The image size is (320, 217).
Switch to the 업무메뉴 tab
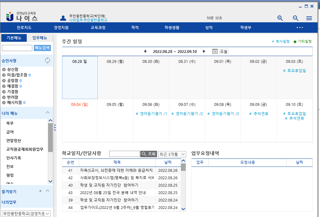[40, 38]
